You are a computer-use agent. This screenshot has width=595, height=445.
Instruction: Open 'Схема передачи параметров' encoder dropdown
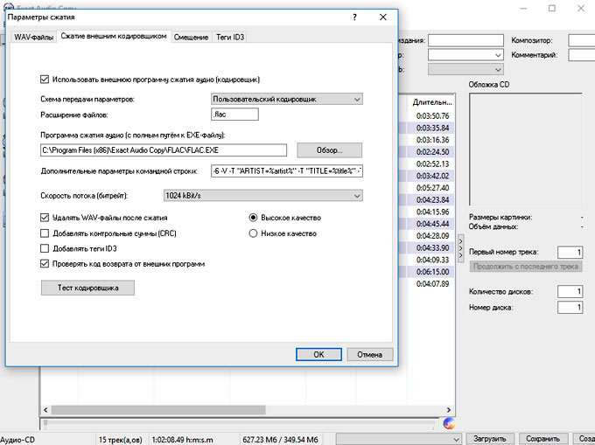[x=287, y=100]
